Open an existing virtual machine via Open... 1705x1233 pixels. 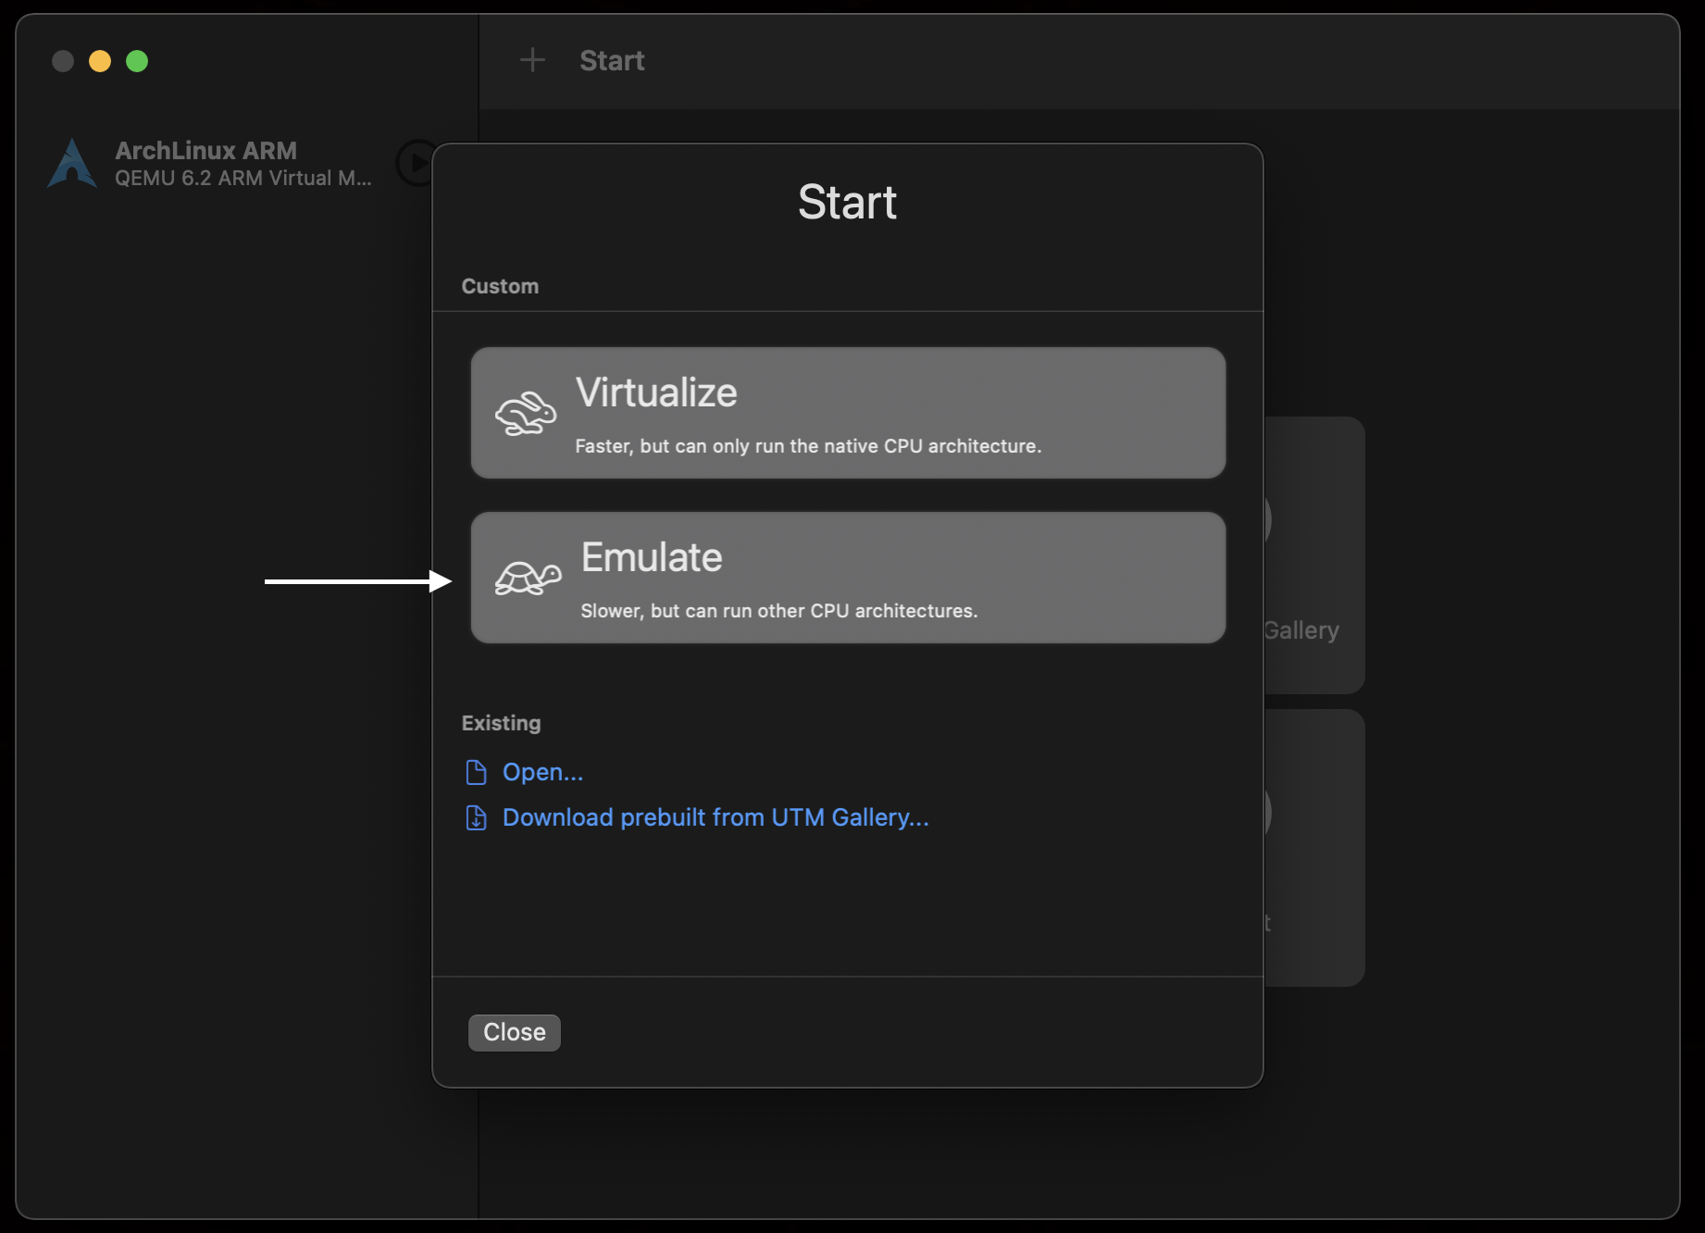[542, 772]
